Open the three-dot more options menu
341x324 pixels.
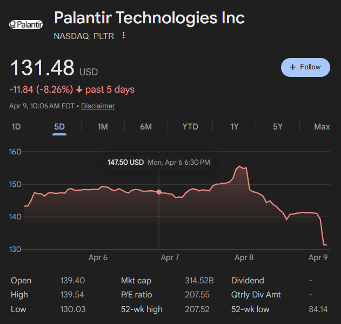point(124,36)
